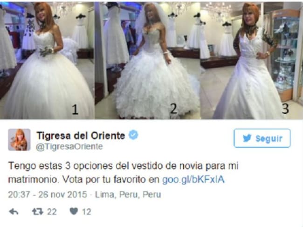Open the Tigresa del Oriente display name
This screenshot has width=303, height=227.
tap(81, 136)
